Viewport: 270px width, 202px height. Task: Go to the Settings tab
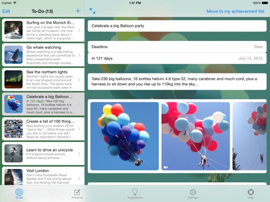click(x=193, y=194)
